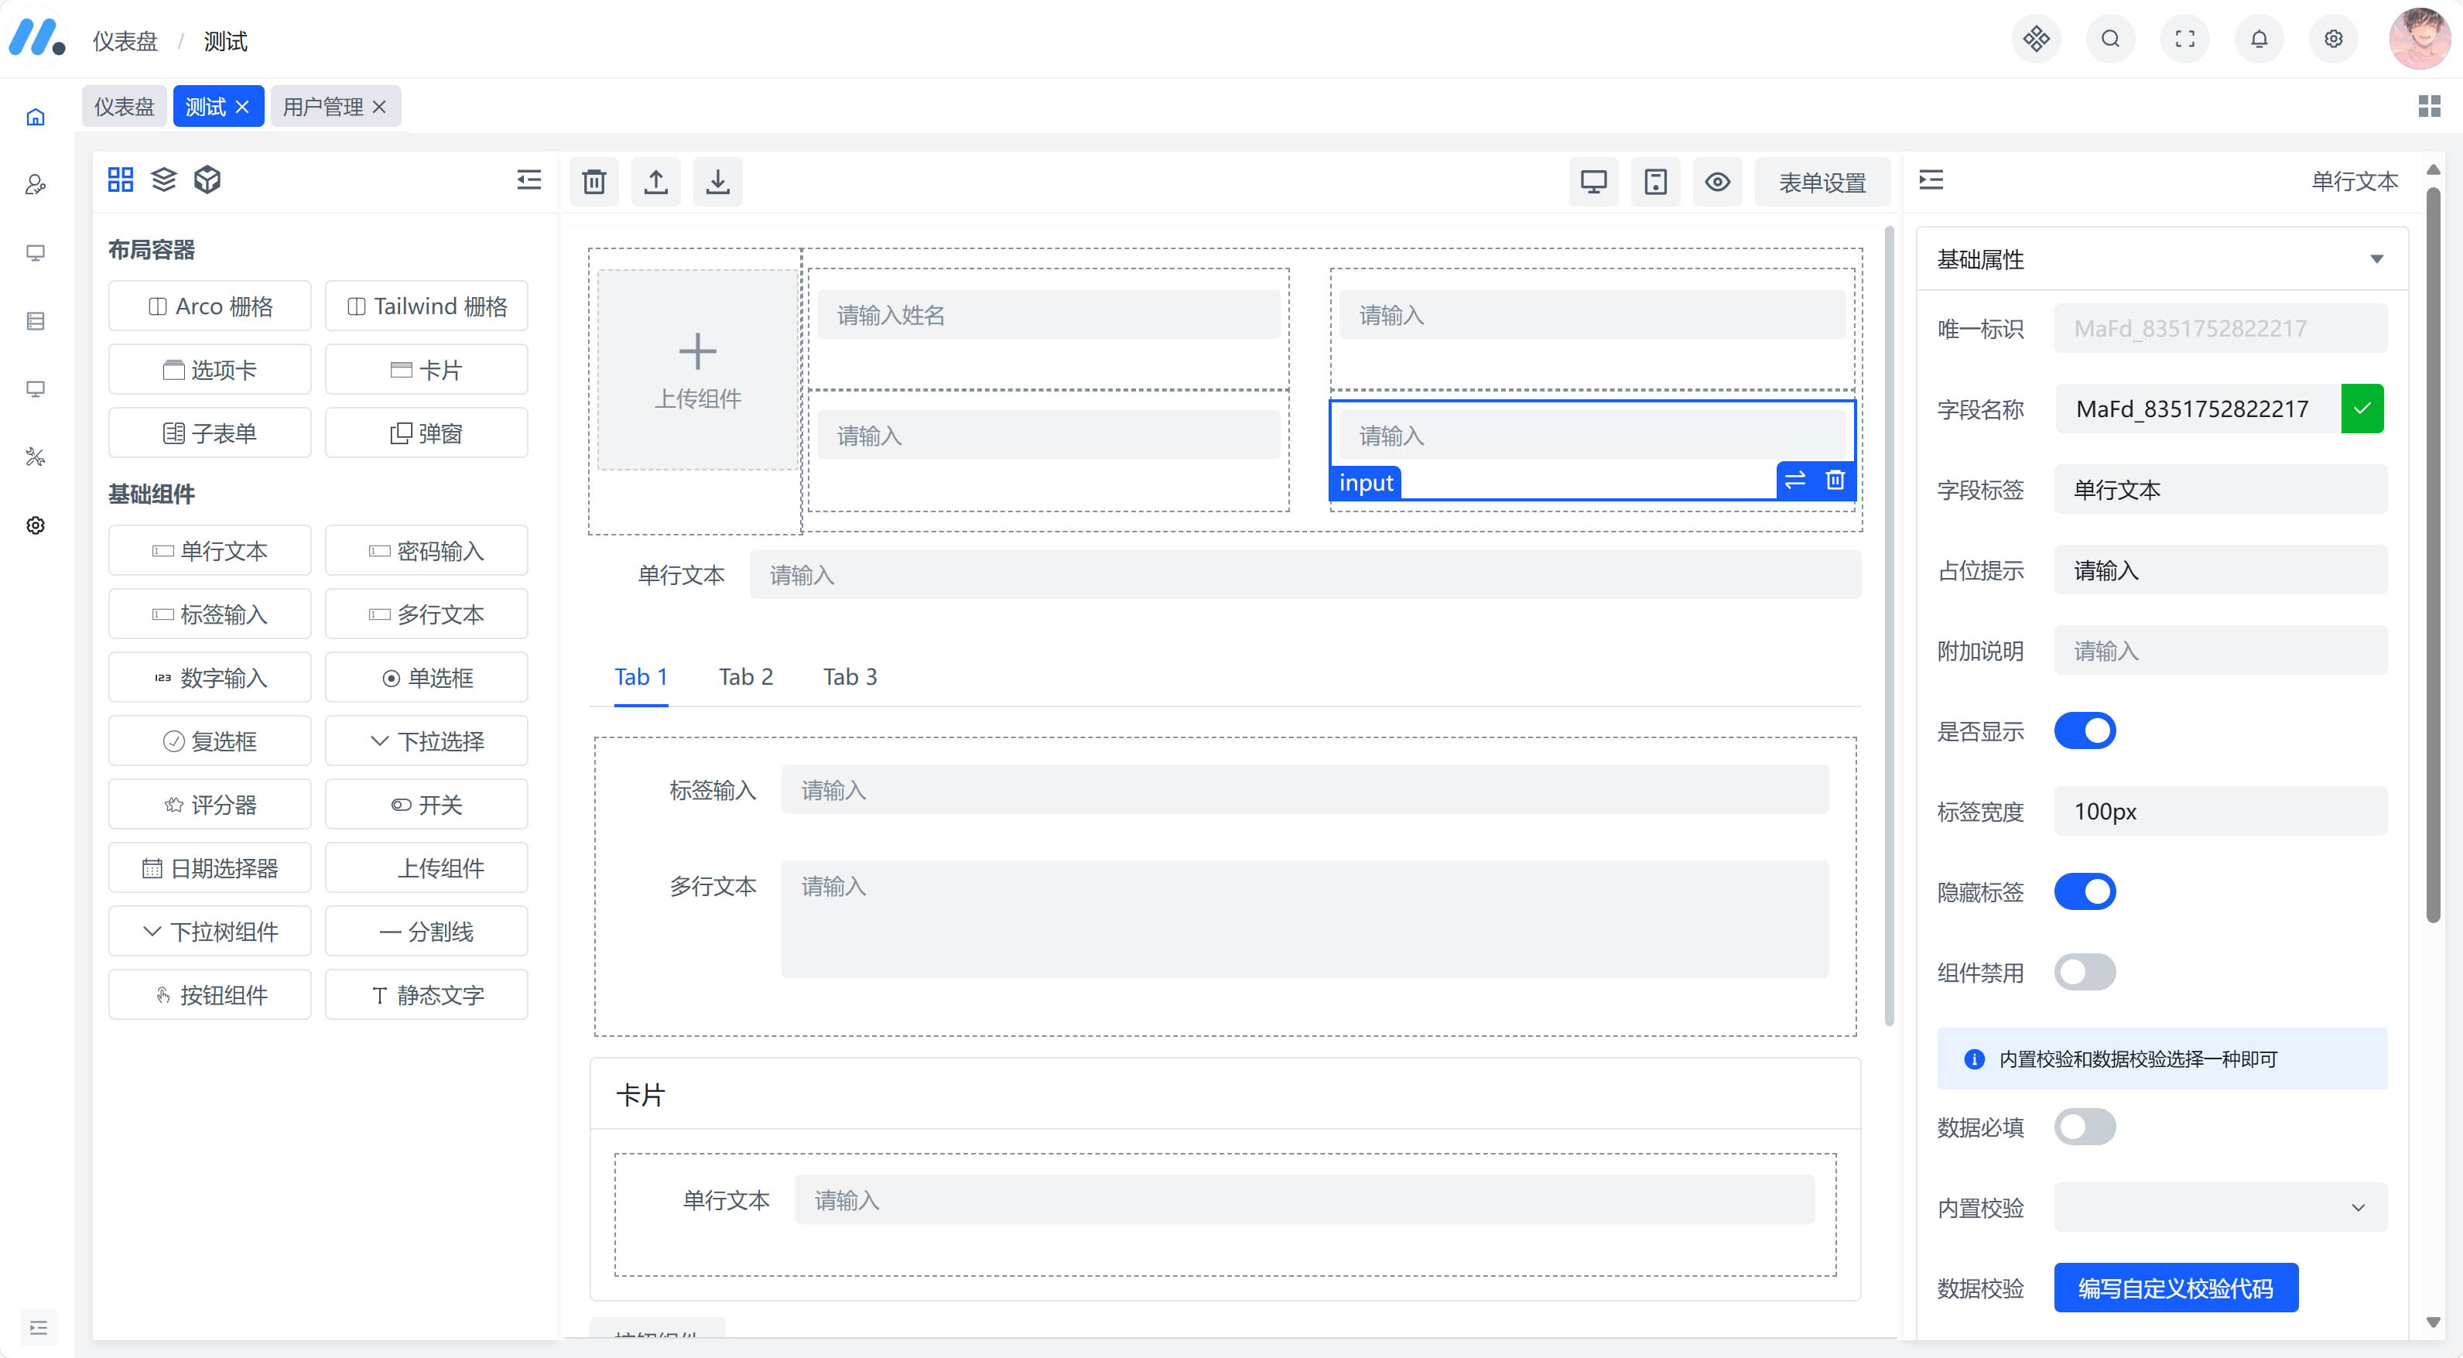The width and height of the screenshot is (2463, 1358).
Task: Switch to mobile preview icon
Action: tap(1655, 182)
